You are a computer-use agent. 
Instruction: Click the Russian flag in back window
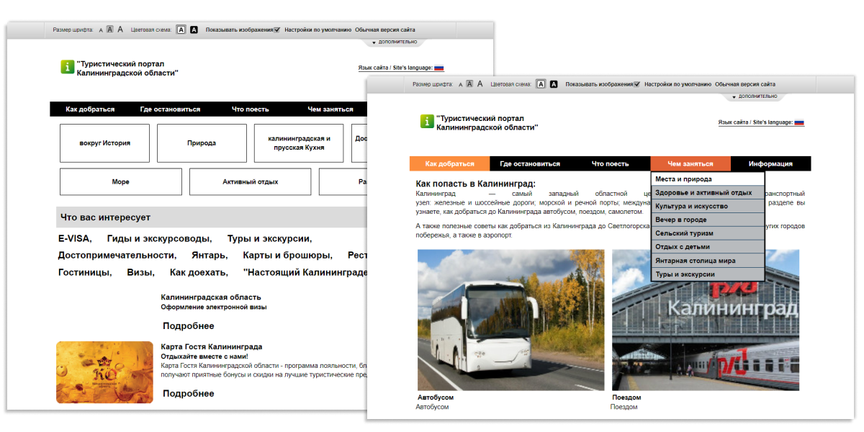(x=439, y=68)
